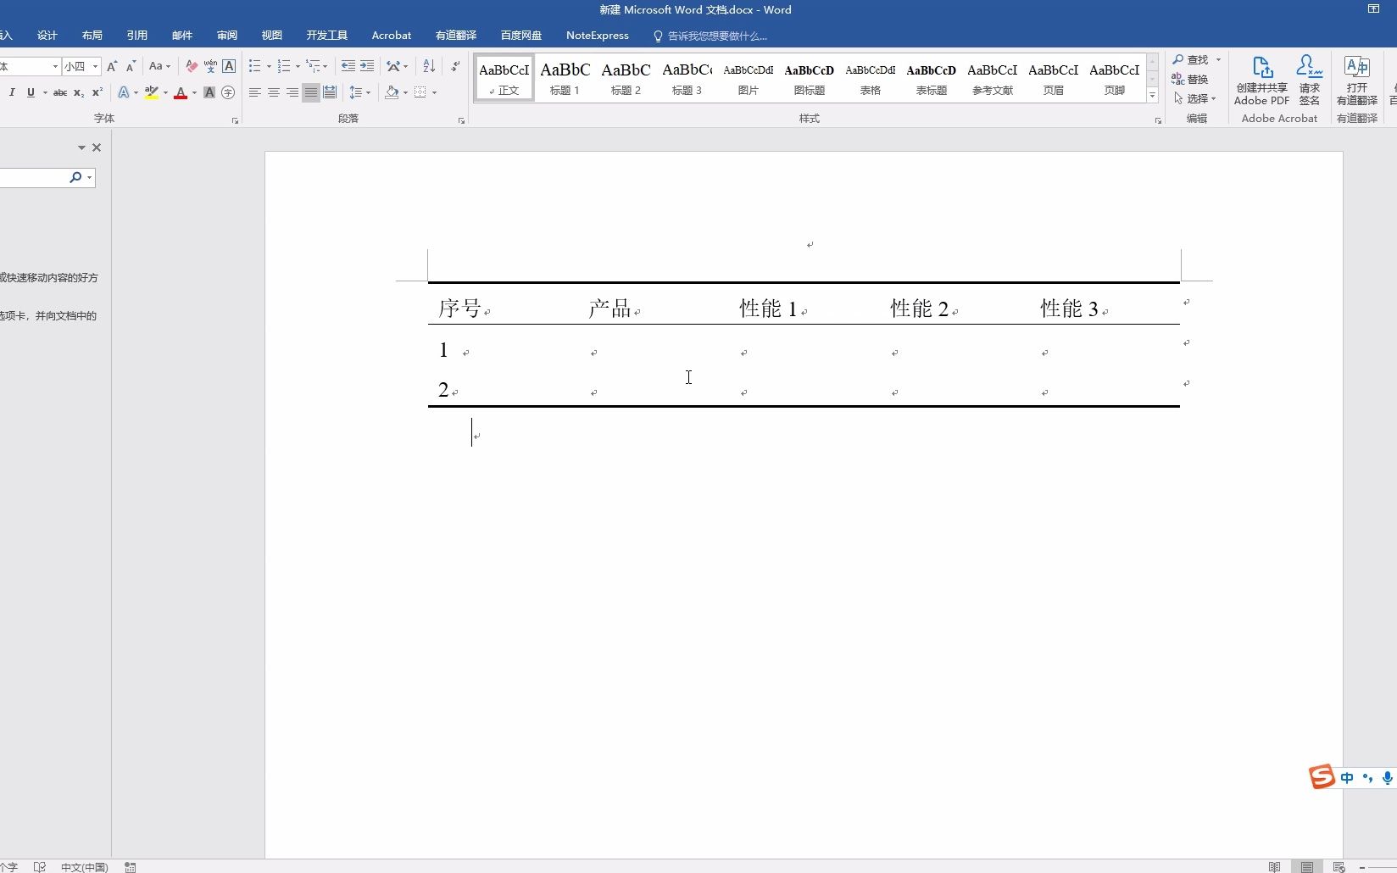Switch to the 引用 ribbon tab
This screenshot has width=1397, height=873.
point(137,36)
